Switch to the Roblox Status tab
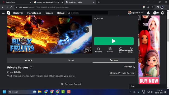Screen dimensions: 169x95 [16, 2]
